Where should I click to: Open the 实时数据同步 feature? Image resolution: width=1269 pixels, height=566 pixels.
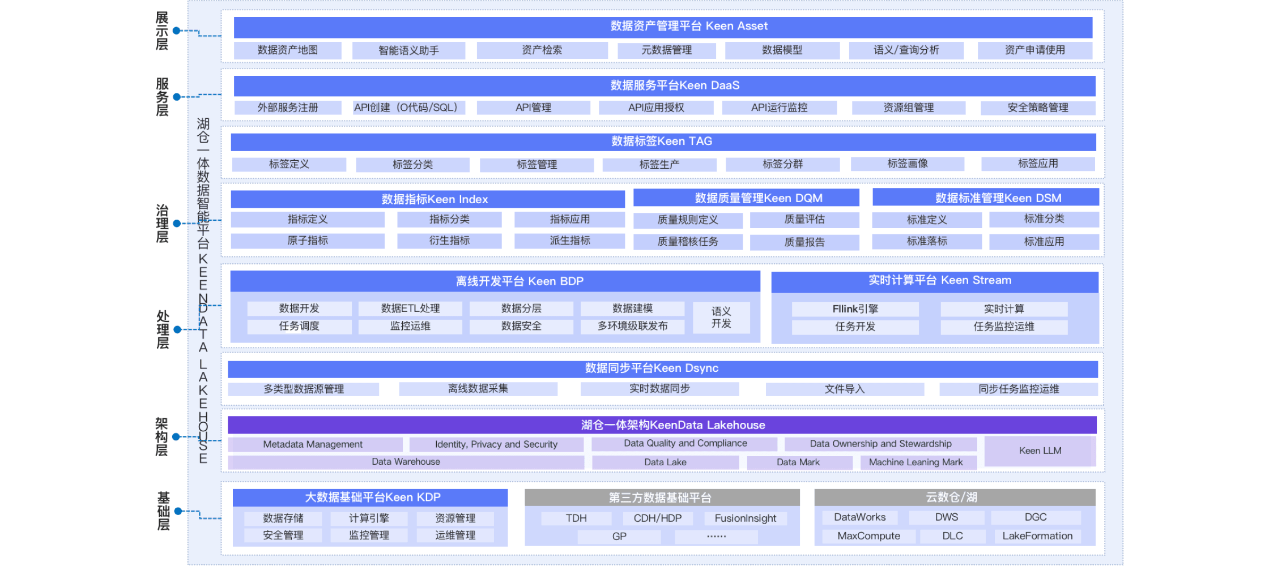pyautogui.click(x=659, y=389)
